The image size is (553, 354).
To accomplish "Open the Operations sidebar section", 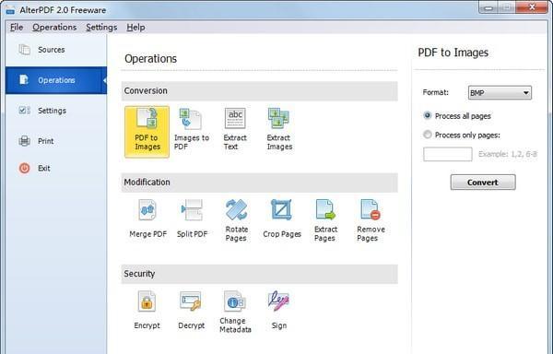I will (56, 80).
